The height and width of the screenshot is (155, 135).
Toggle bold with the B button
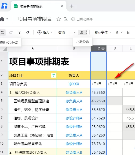pos(128,32)
